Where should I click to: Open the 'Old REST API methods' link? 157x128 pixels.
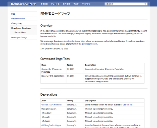[x=51, y=105]
